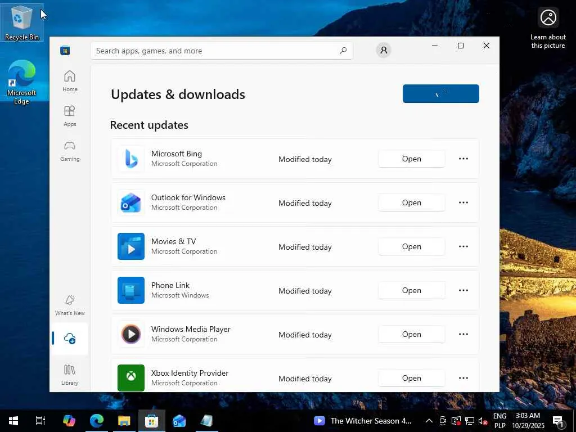The image size is (576, 432).
Task: Expand the hidden system tray icons chevron
Action: click(429, 421)
